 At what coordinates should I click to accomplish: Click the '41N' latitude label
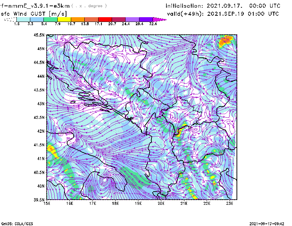pyautogui.click(x=41, y=159)
